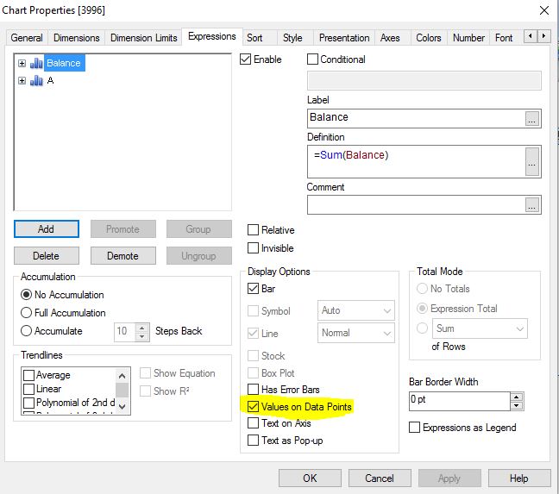
Task: Close the Chart Properties dialog
Action: coord(544,10)
